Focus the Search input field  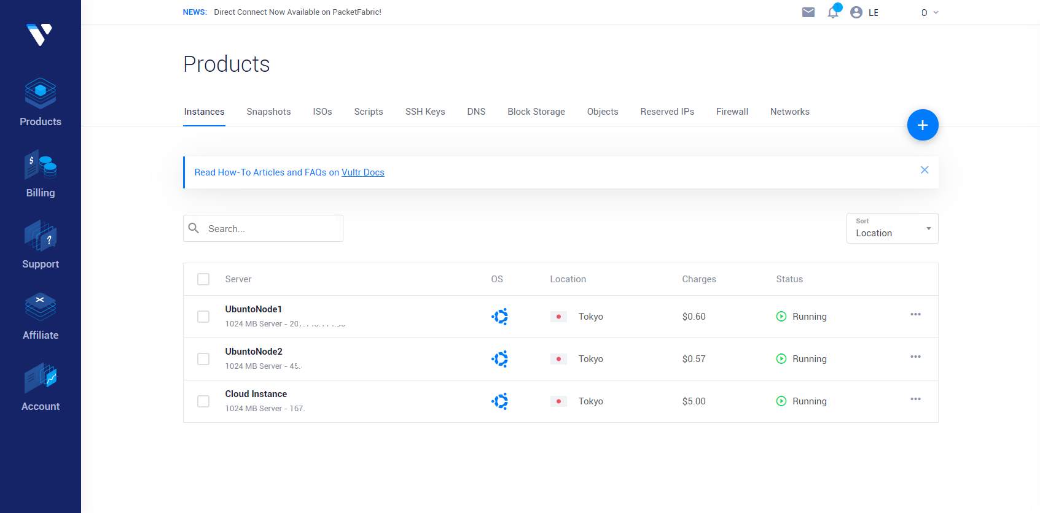[263, 228]
